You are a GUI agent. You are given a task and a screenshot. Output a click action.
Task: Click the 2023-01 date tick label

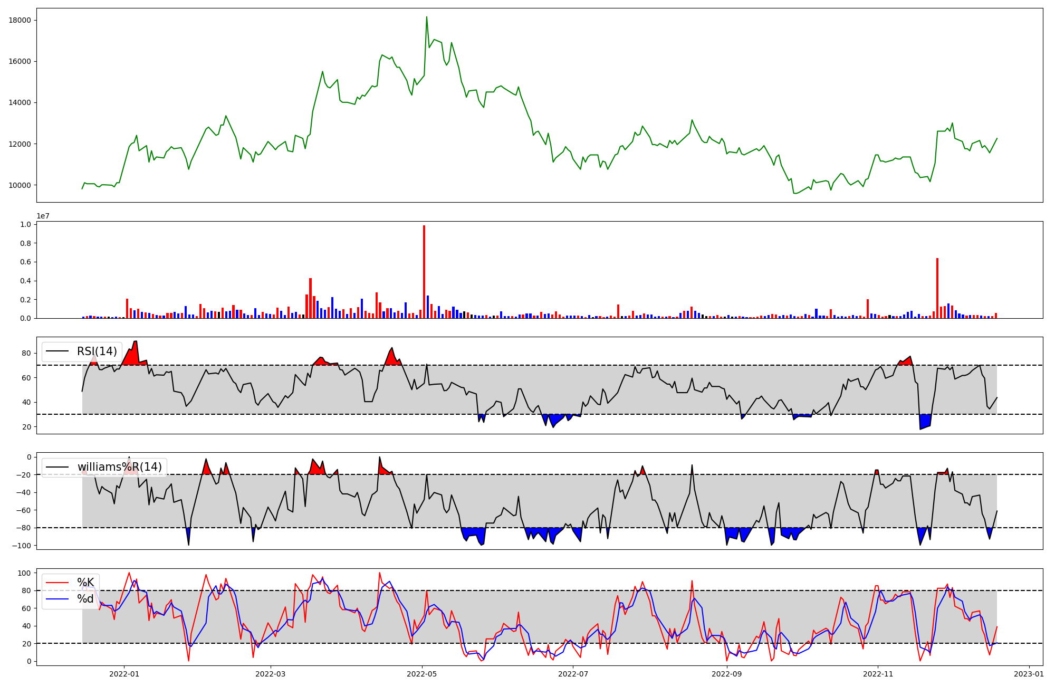[x=1029, y=674]
